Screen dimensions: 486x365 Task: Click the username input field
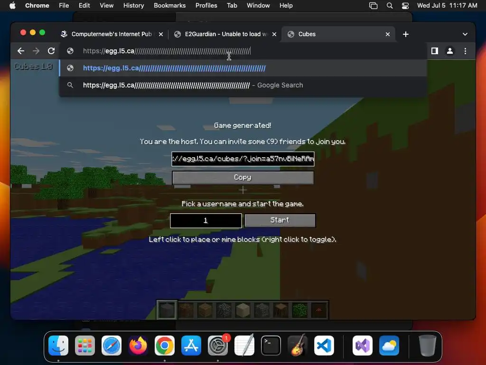(x=206, y=221)
